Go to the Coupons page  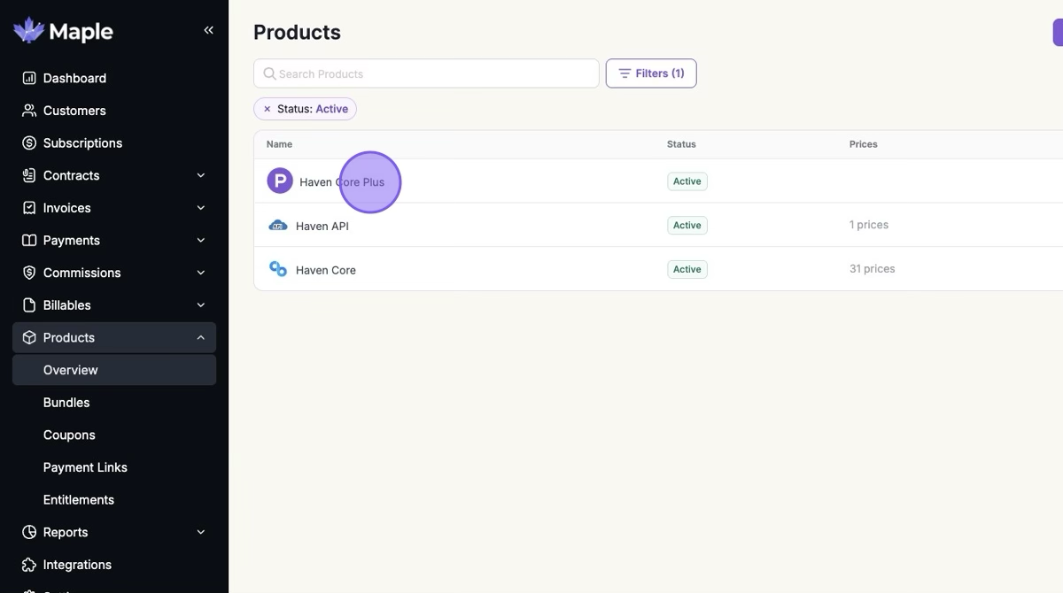point(69,435)
